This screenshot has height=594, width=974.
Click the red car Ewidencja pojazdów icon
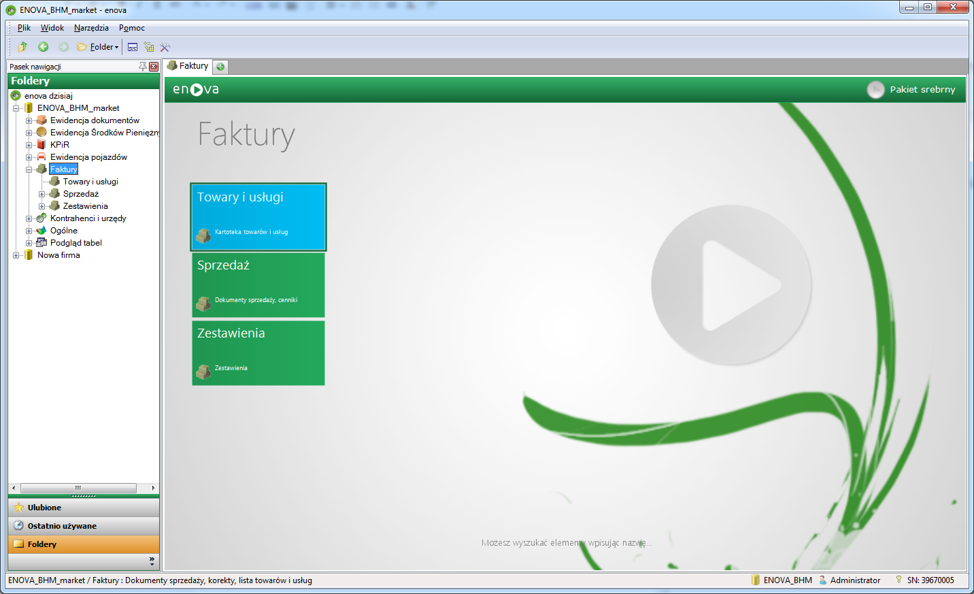(41, 157)
